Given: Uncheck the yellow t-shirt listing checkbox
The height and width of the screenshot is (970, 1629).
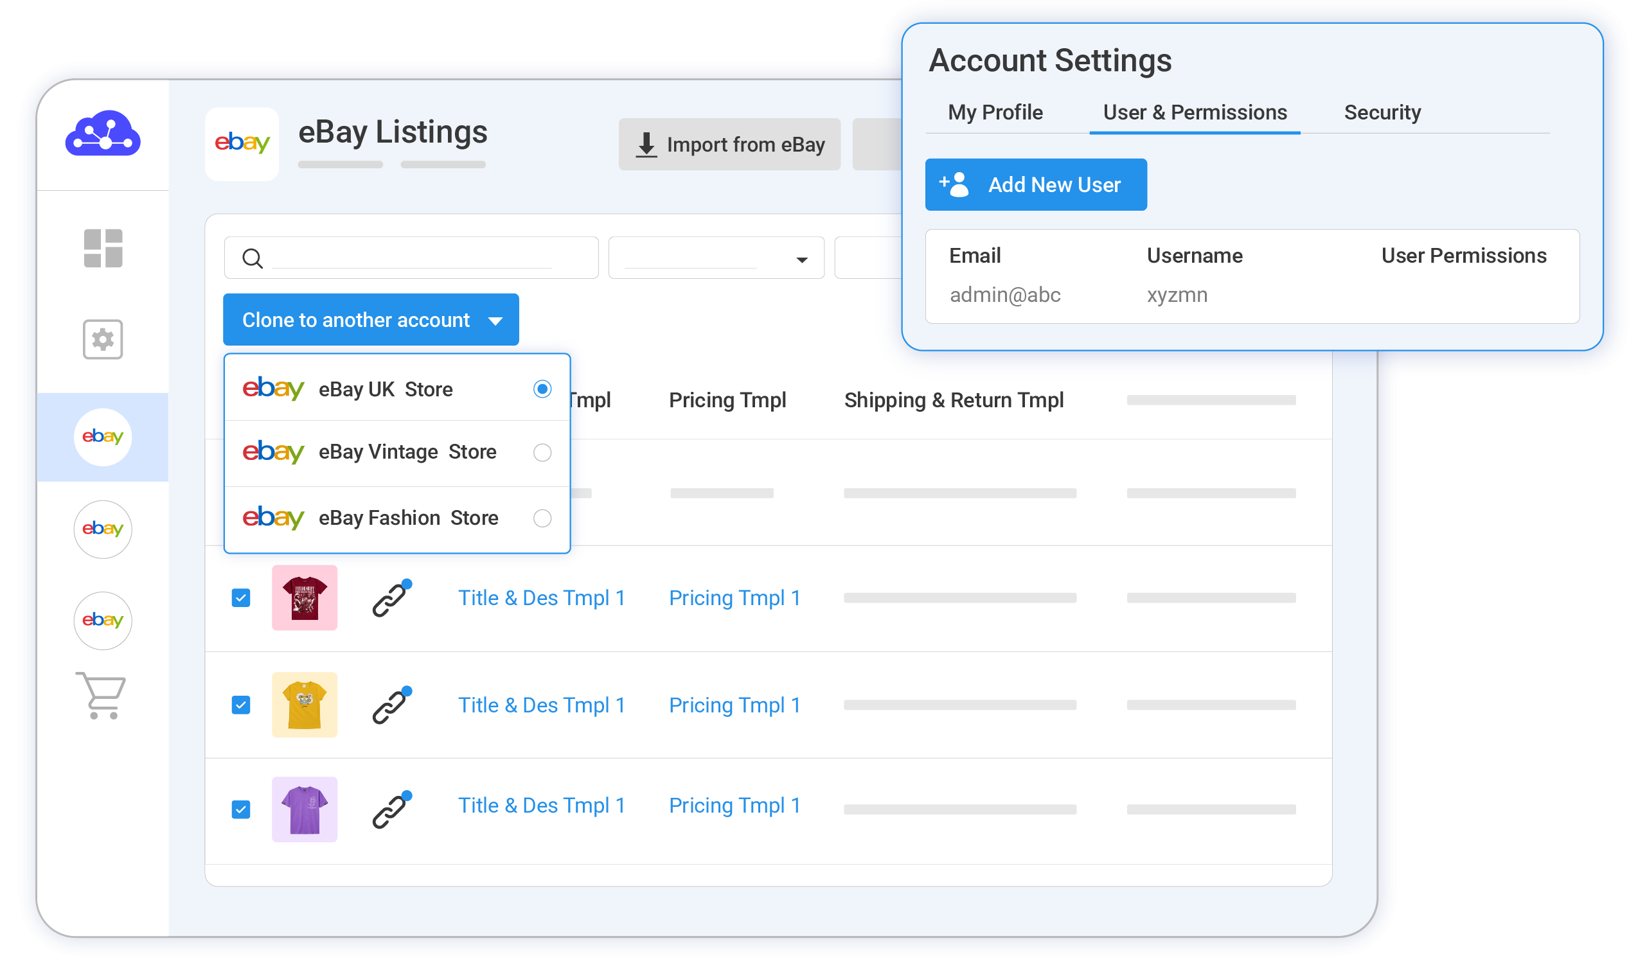Looking at the screenshot, I should 241,705.
